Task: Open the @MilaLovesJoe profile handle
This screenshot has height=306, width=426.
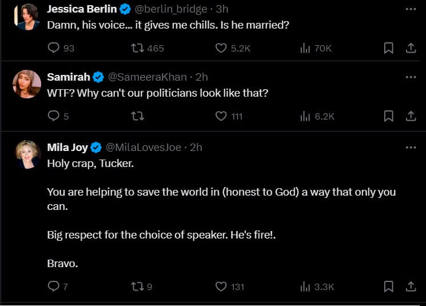Action: click(144, 148)
